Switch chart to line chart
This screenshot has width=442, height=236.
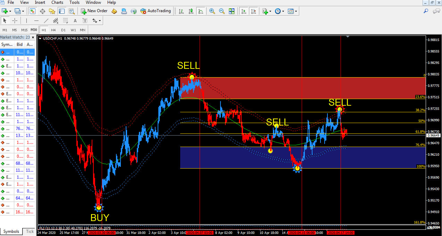[200, 11]
